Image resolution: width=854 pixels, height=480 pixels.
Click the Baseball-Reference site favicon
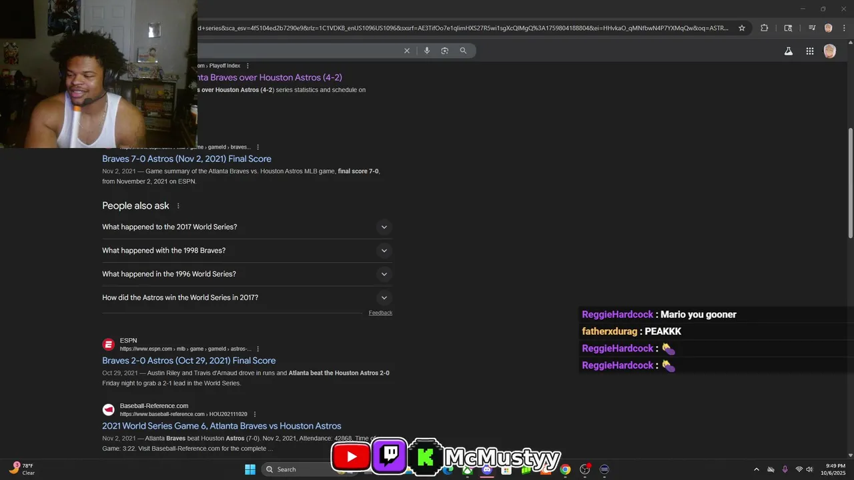(108, 410)
